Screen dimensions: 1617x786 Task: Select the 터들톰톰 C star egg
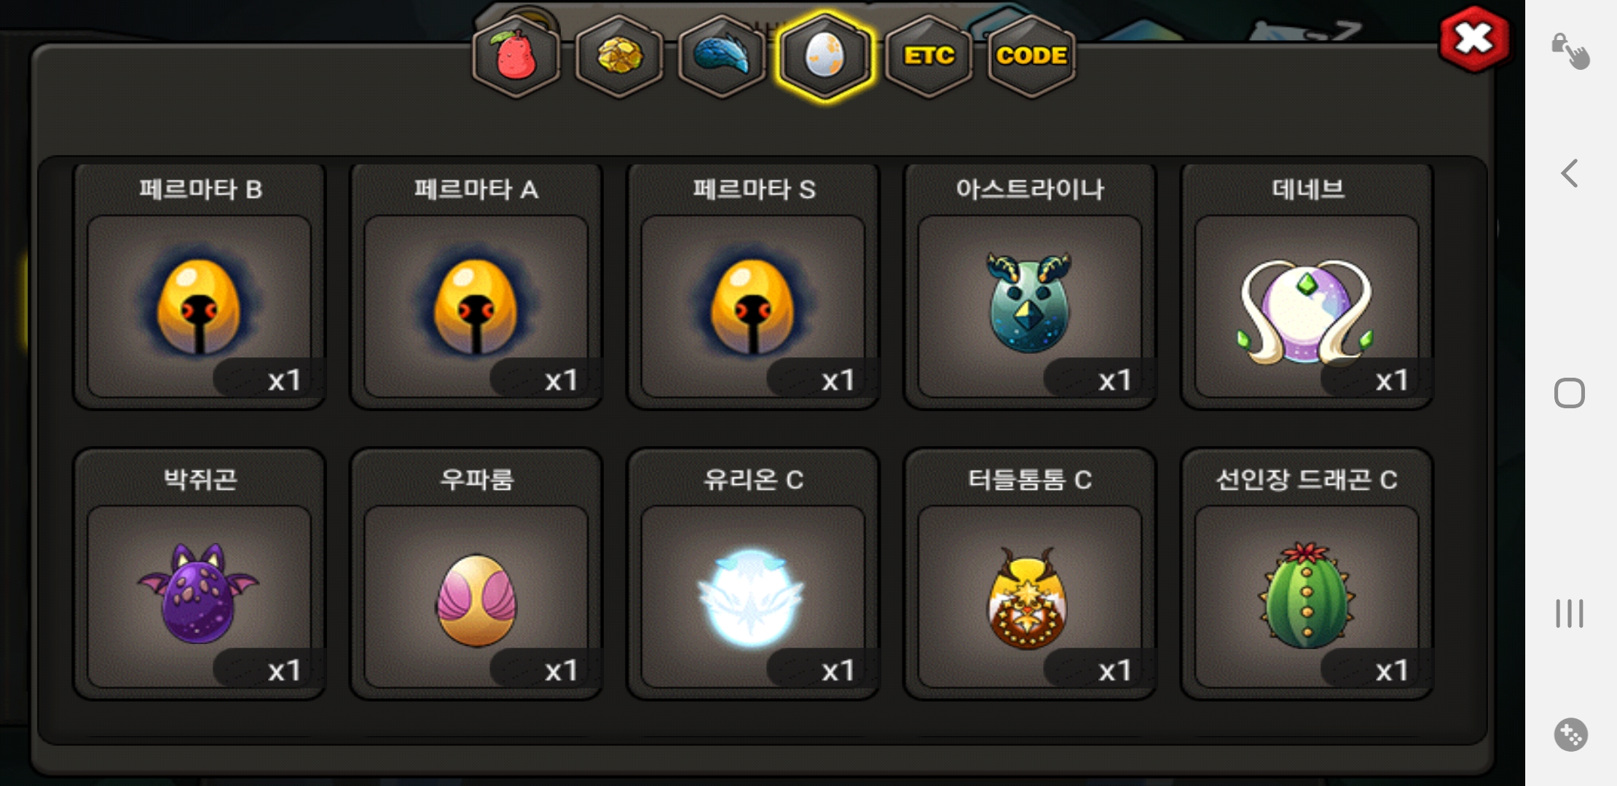point(1030,575)
